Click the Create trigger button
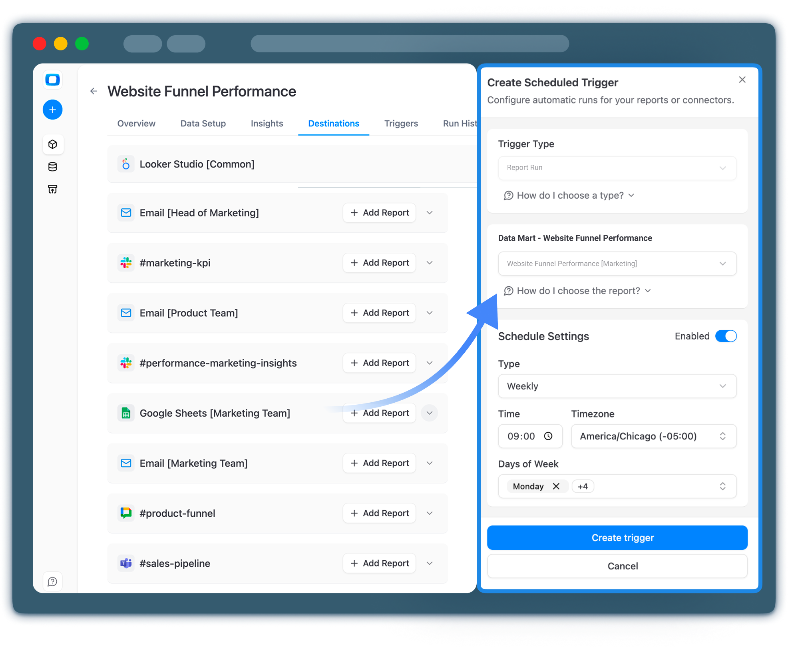788x653 pixels. (617, 537)
